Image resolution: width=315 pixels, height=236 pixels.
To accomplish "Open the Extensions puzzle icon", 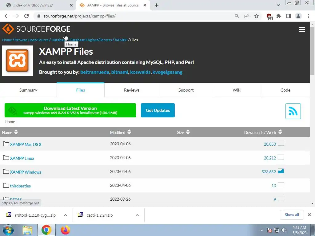I will click(x=279, y=16).
